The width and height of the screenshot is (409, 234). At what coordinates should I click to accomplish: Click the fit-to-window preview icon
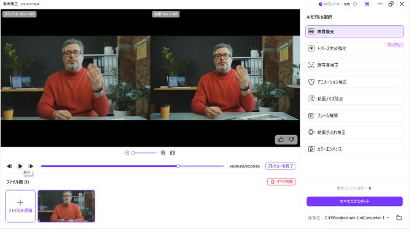(172, 153)
